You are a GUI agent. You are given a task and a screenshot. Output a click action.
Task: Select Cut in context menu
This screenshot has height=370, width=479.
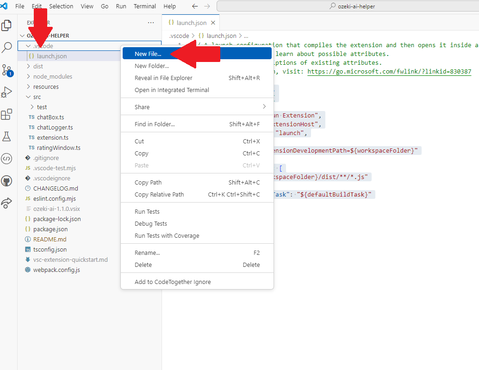(197, 142)
